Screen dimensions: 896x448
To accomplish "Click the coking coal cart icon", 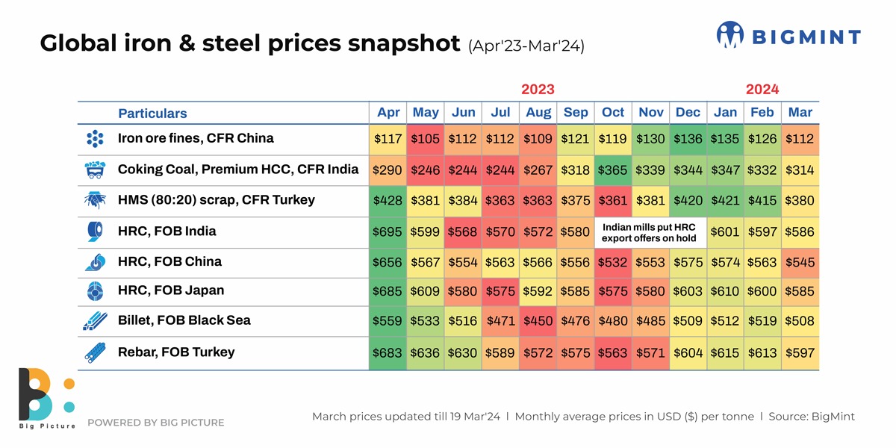I will (95, 170).
